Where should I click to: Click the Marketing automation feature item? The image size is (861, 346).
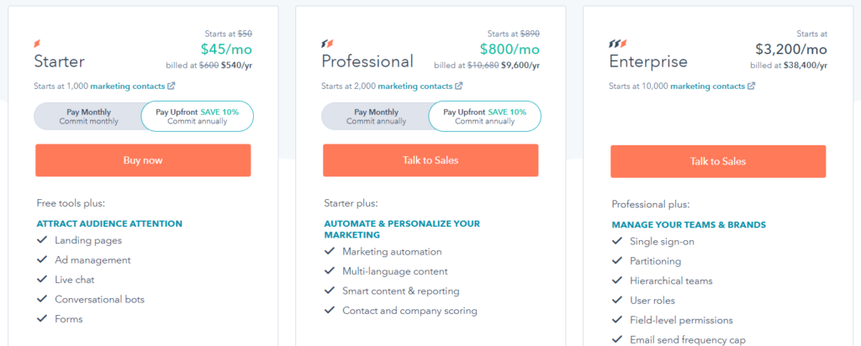392,252
